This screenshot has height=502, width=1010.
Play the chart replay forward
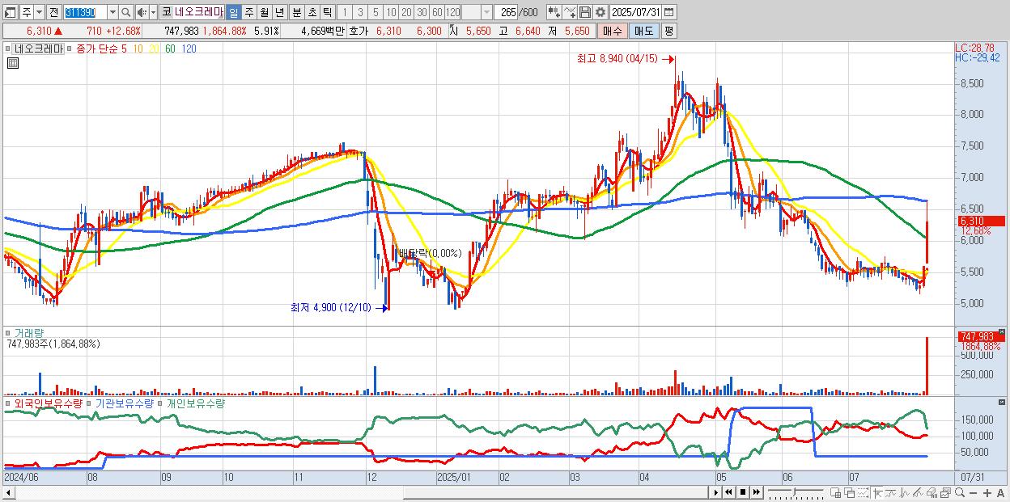(x=716, y=492)
